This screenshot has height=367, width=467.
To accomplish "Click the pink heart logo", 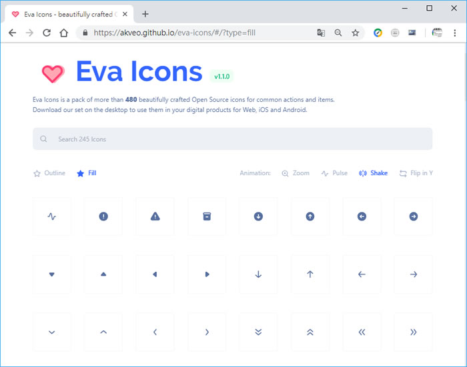I will tap(53, 73).
